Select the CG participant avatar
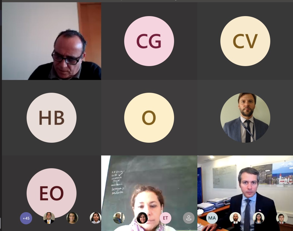 [149, 41]
